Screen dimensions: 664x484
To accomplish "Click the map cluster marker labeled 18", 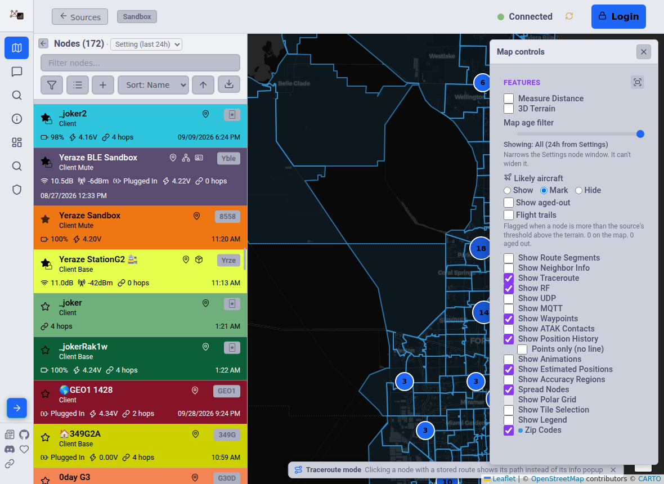I will click(x=481, y=248).
